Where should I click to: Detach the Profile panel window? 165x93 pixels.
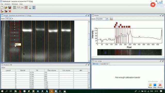[160, 16]
